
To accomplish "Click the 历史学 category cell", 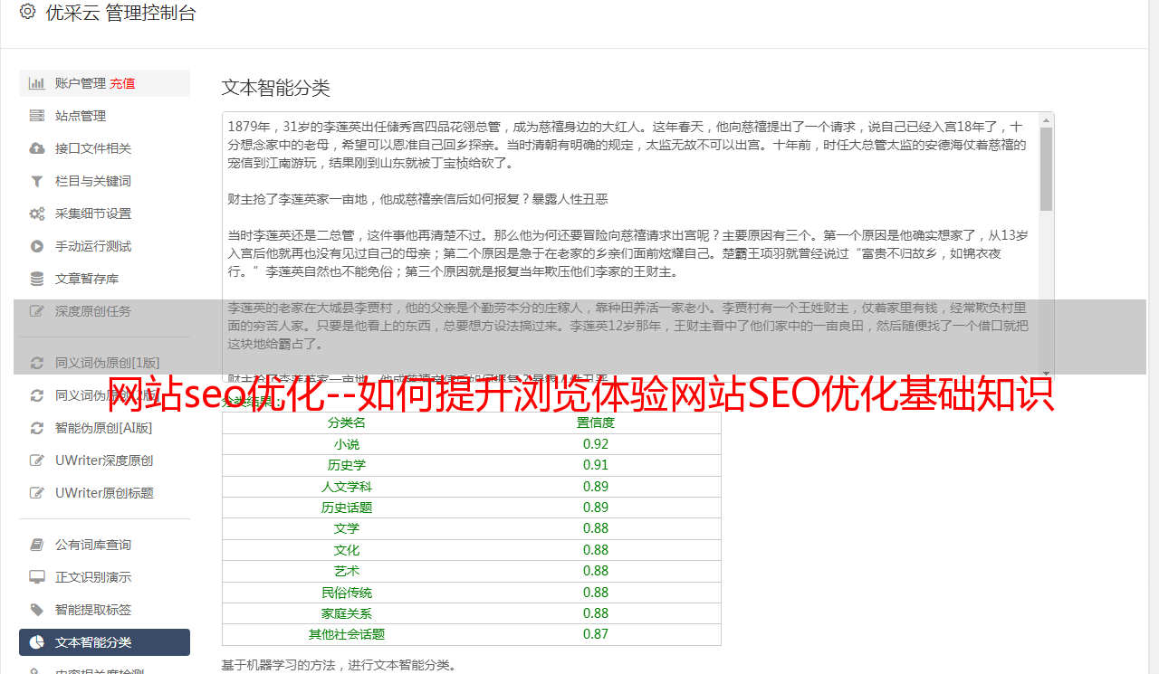I will (347, 465).
